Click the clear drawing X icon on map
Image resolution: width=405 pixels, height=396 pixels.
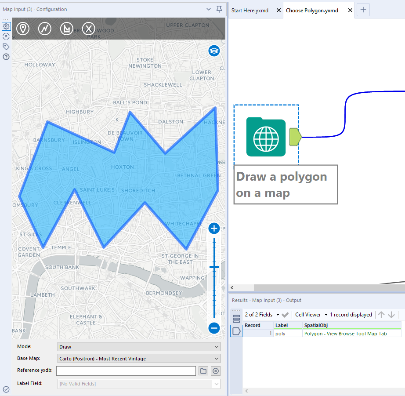(x=89, y=29)
